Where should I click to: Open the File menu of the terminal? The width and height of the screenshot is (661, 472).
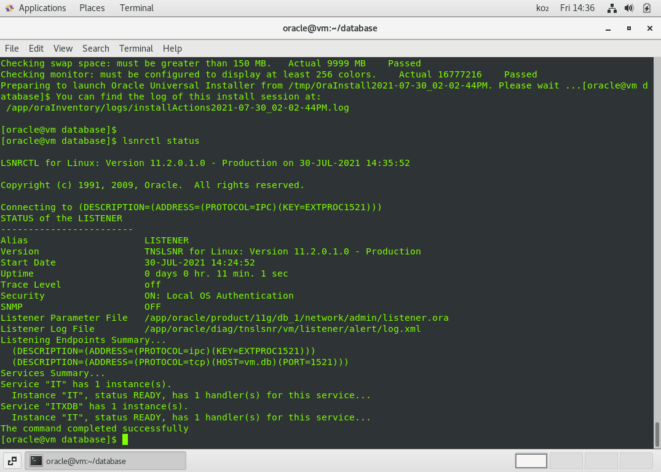(x=12, y=49)
